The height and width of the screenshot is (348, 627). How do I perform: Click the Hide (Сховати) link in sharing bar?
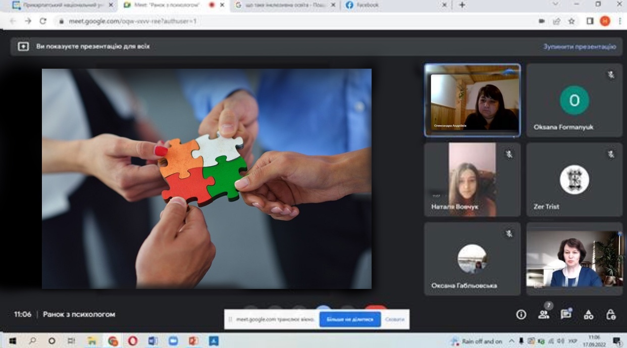394,320
